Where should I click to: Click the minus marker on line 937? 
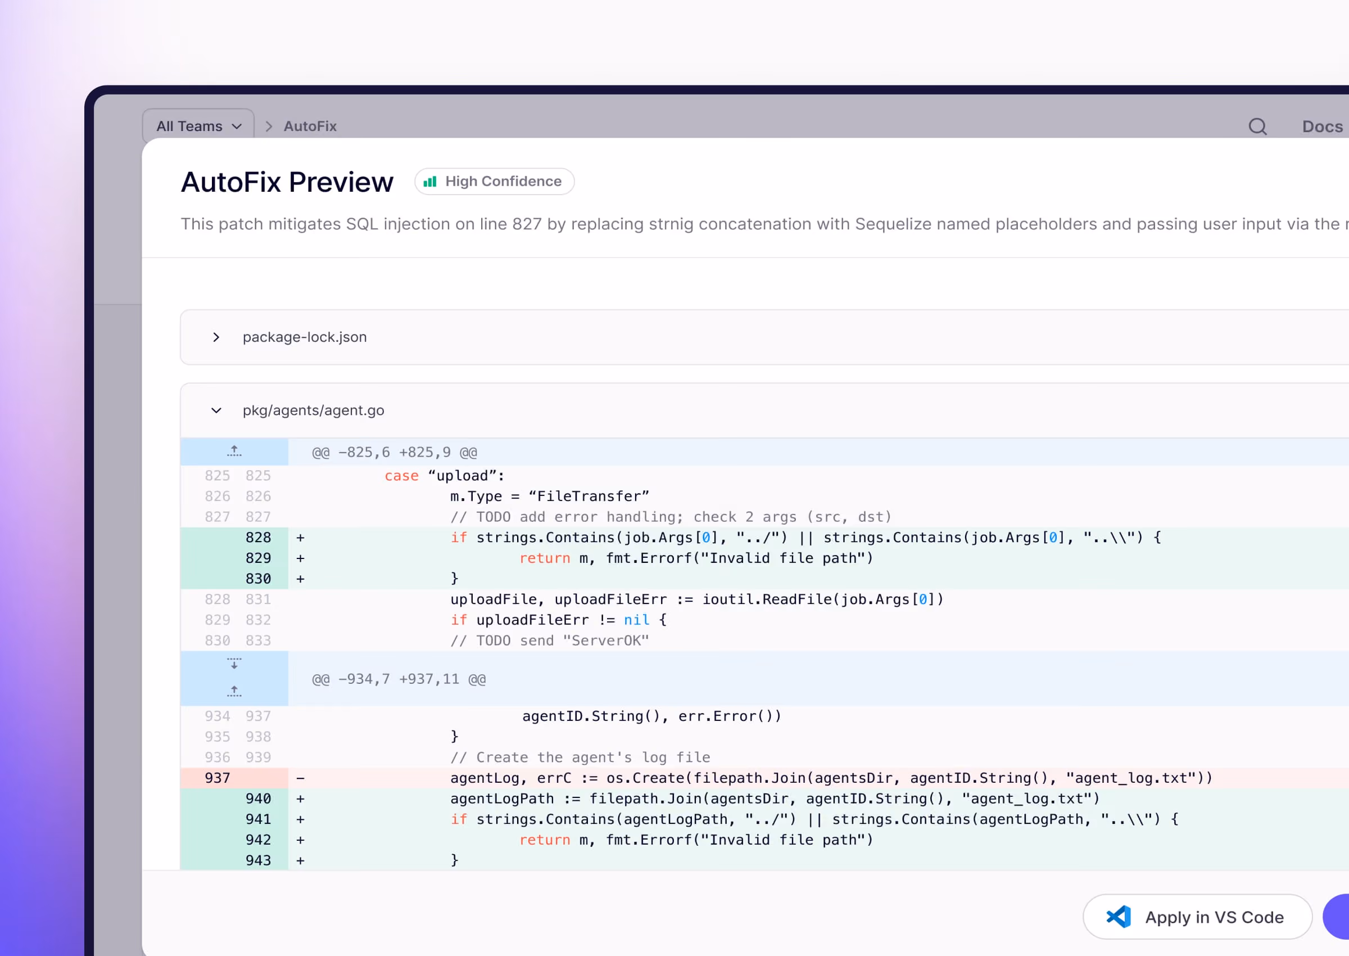click(300, 778)
